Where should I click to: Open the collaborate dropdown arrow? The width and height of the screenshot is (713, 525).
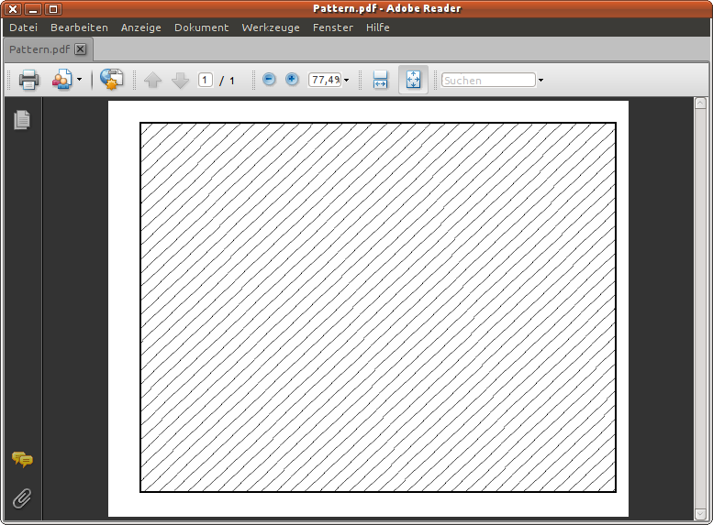click(x=79, y=81)
